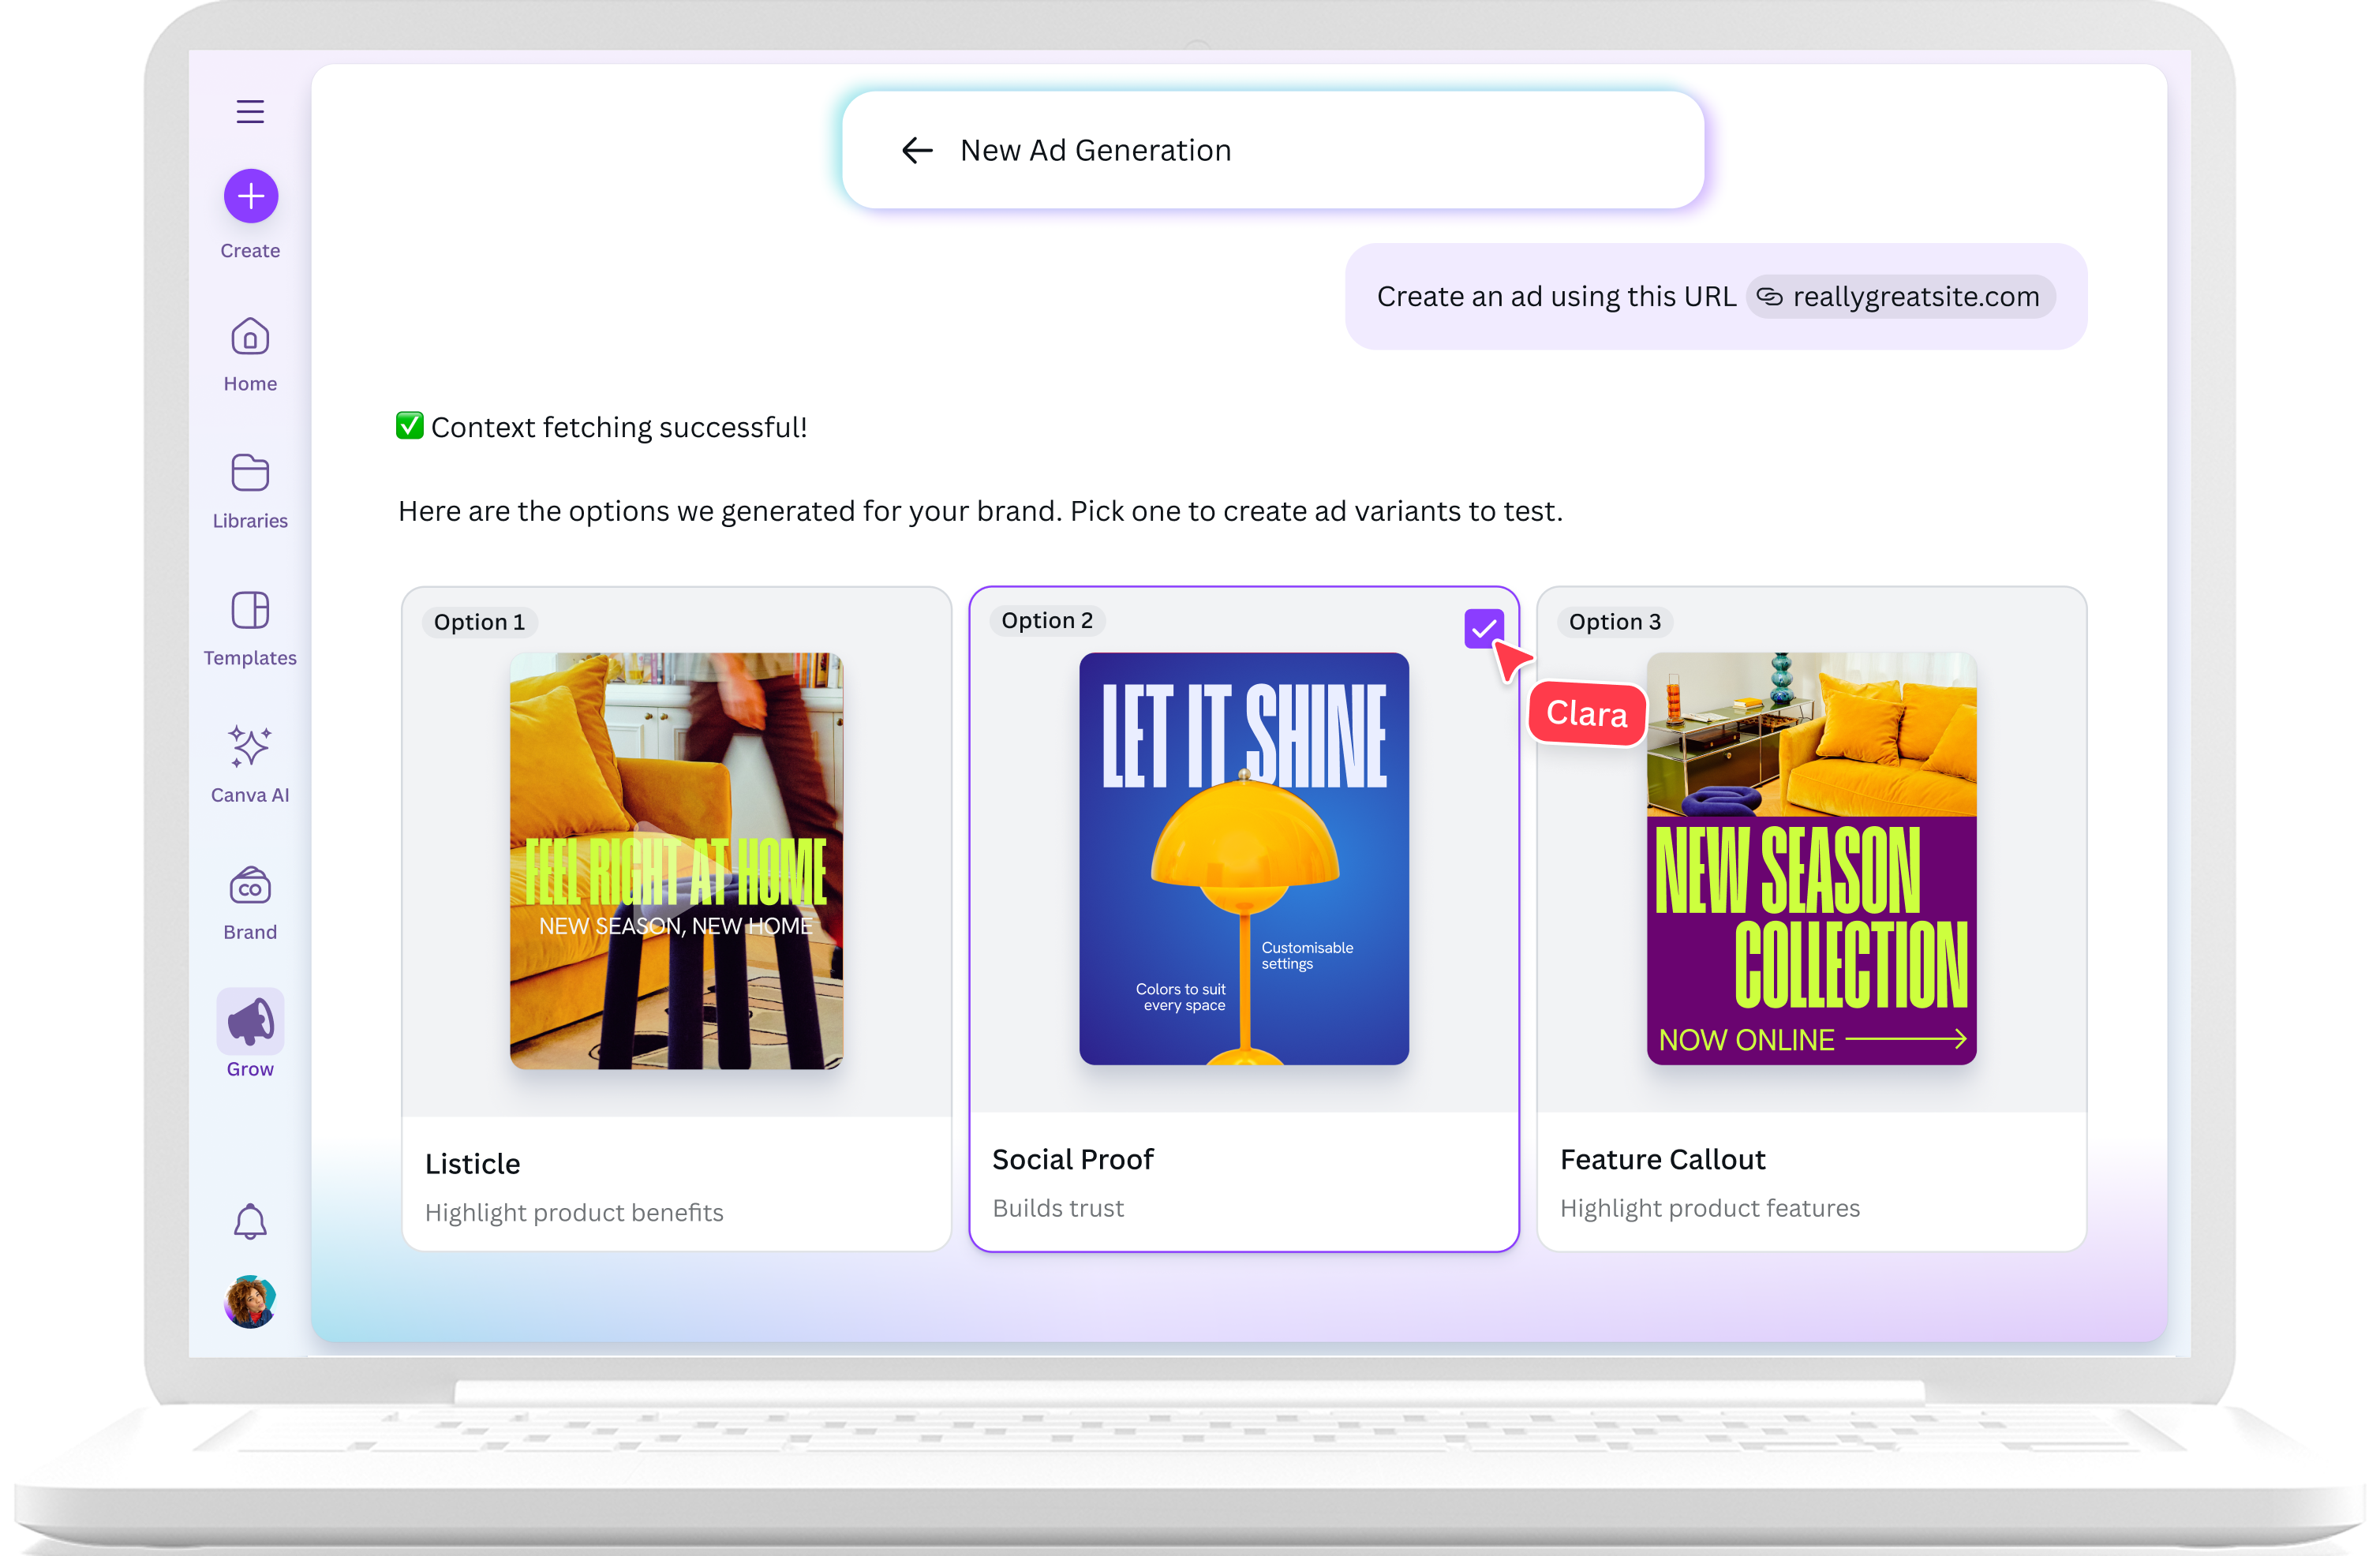Click the back arrow beside New Ad Generation
Screen dimensions: 2380x1556
(916, 150)
